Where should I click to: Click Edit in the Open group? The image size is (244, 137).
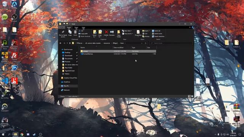point(145,33)
